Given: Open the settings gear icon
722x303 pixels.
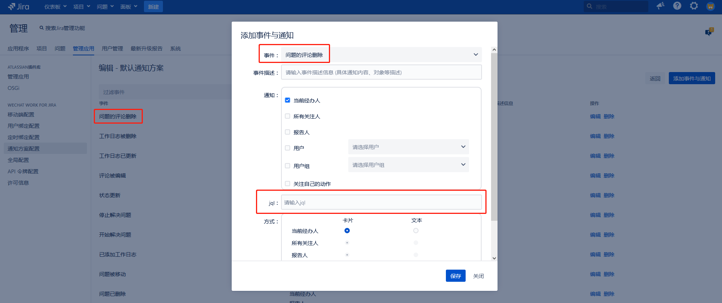Looking at the screenshot, I should point(694,6).
